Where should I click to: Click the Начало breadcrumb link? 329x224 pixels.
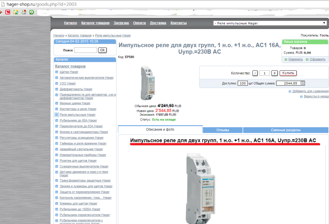pos(59,35)
